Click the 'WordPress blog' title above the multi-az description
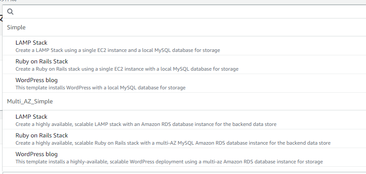The image size is (366, 174). pyautogui.click(x=36, y=154)
